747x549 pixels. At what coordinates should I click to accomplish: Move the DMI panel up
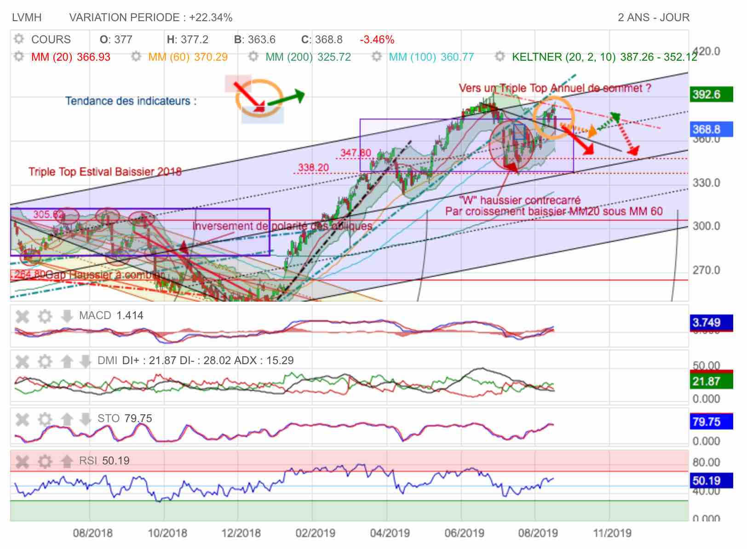(x=67, y=361)
